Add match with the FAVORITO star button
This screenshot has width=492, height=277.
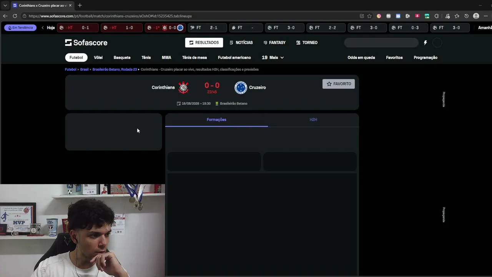click(x=339, y=84)
